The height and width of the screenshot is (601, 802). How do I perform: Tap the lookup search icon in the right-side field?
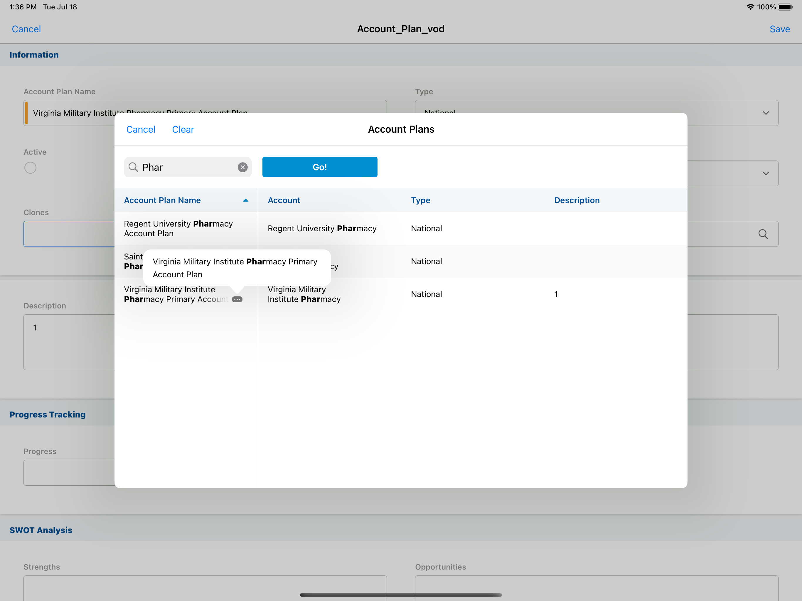click(763, 234)
